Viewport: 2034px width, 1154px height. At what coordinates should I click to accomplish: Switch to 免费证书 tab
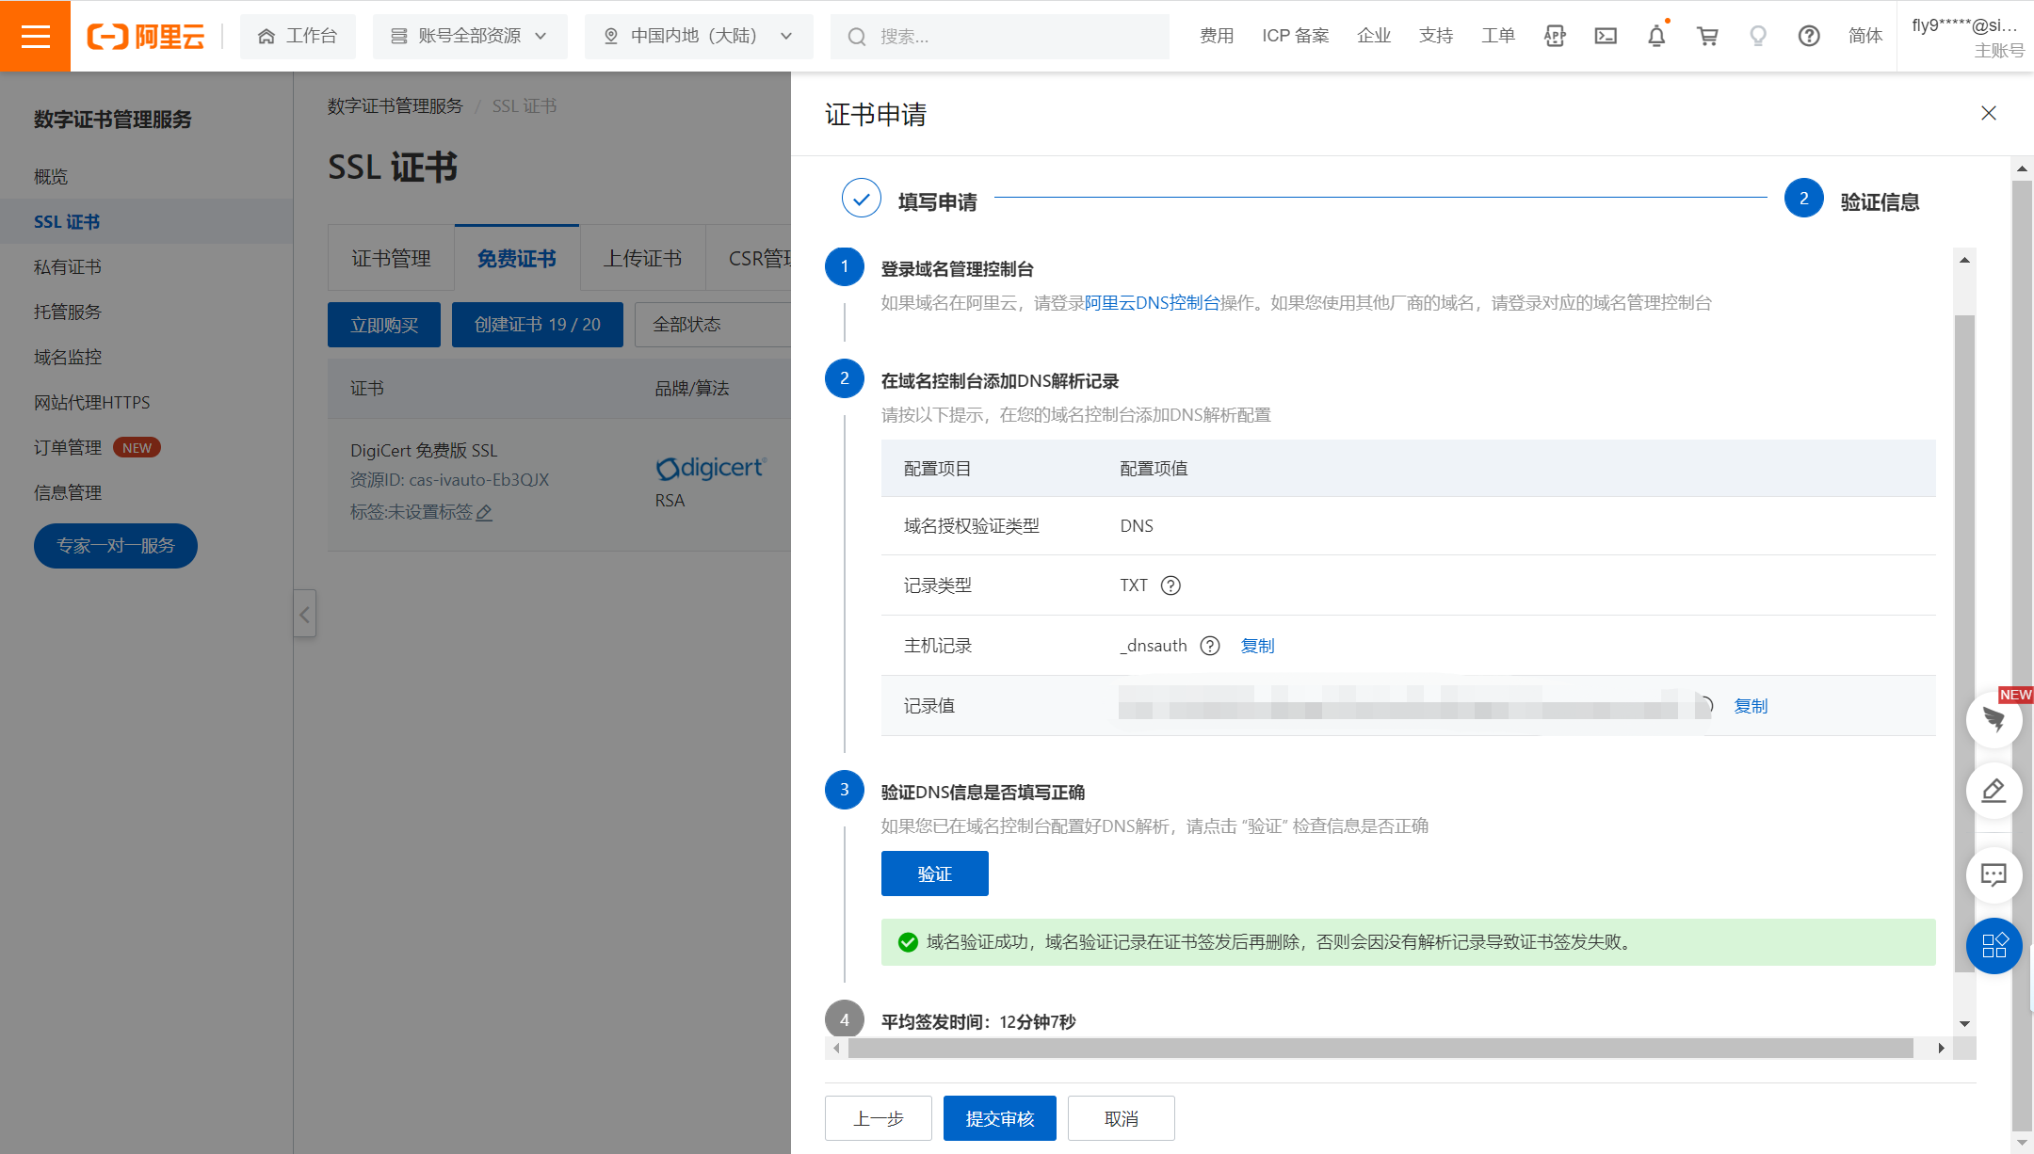[516, 258]
